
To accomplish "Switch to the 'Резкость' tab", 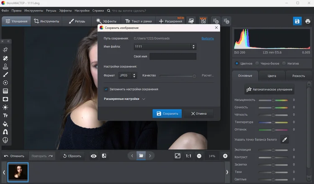I will pyautogui.click(x=299, y=76).
